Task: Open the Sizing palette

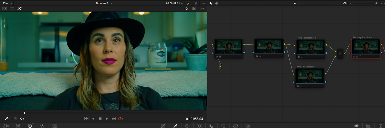Action: pyautogui.click(x=236, y=126)
